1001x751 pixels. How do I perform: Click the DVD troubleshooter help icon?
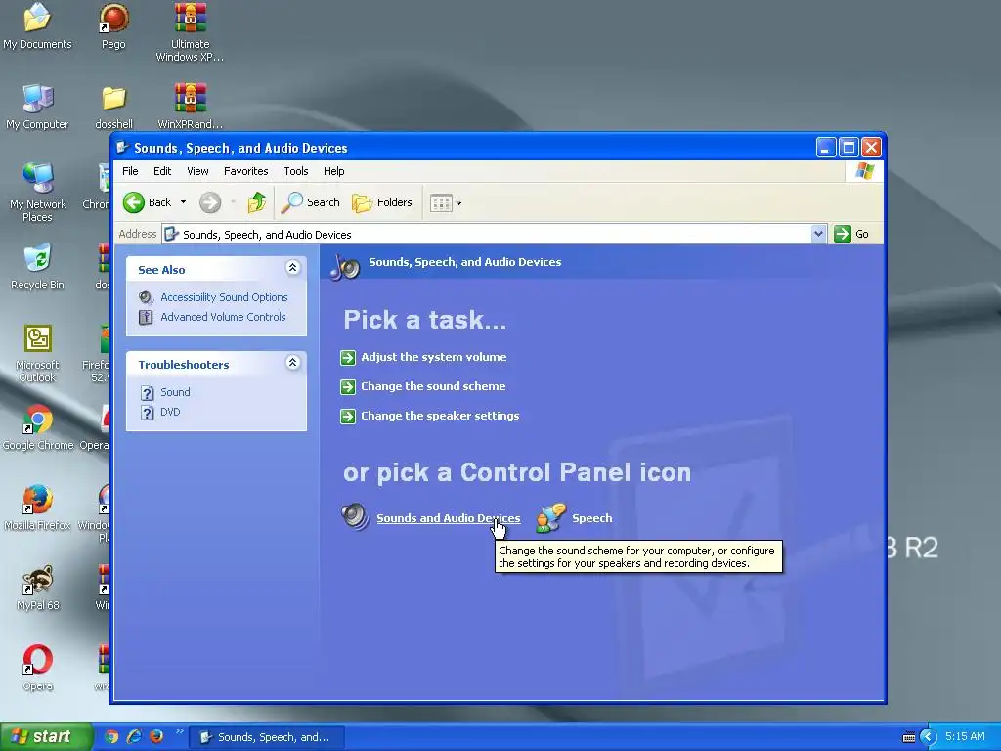pyautogui.click(x=148, y=413)
